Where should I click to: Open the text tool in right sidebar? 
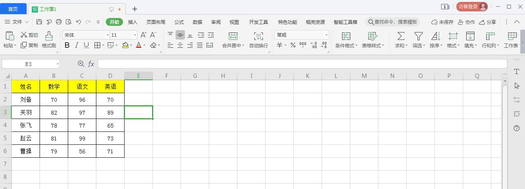click(x=517, y=72)
